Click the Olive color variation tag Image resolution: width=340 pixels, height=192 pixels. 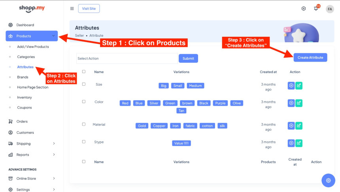pyautogui.click(x=236, y=103)
